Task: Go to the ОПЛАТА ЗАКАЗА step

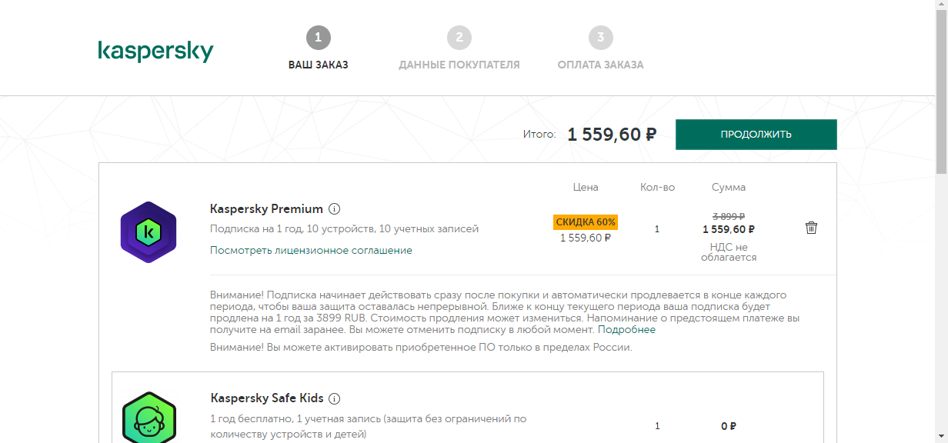Action: pos(601,65)
